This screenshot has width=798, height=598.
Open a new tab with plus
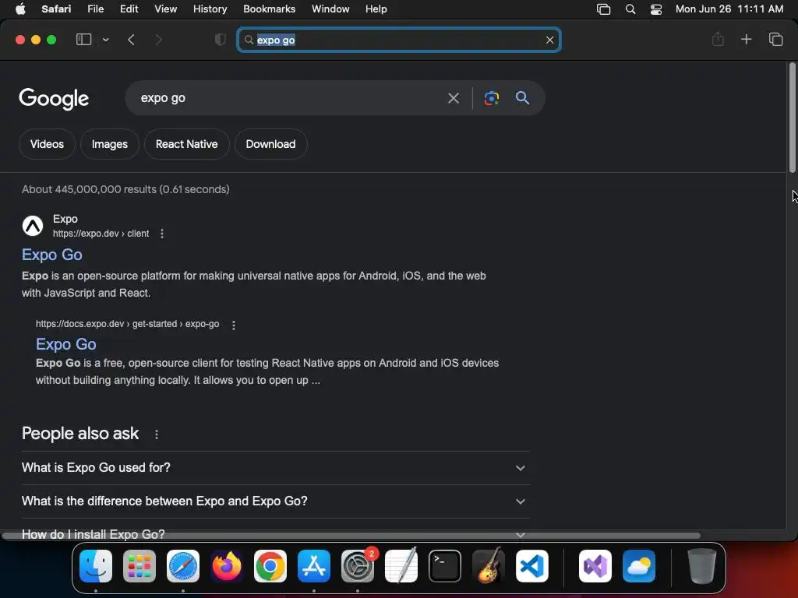pyautogui.click(x=746, y=39)
